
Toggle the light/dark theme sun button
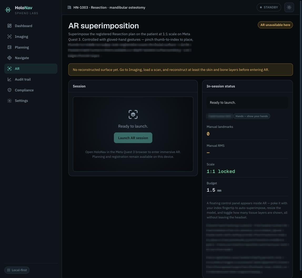pos(289,7)
